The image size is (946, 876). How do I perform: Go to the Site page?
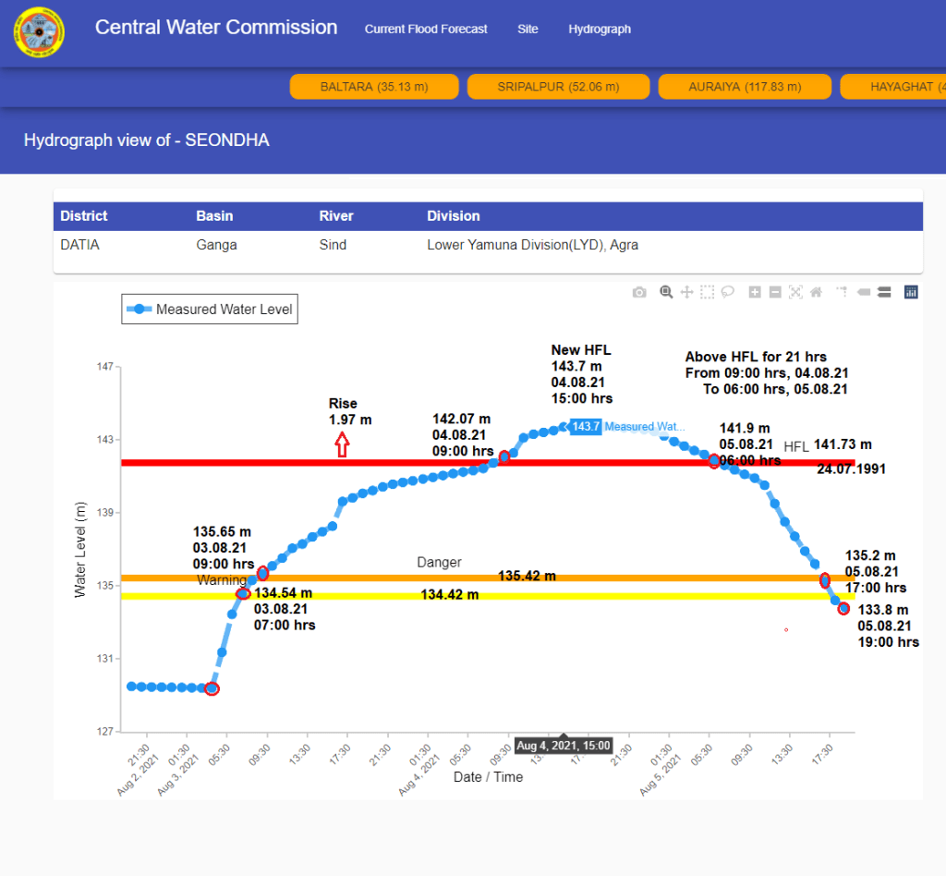(x=528, y=30)
